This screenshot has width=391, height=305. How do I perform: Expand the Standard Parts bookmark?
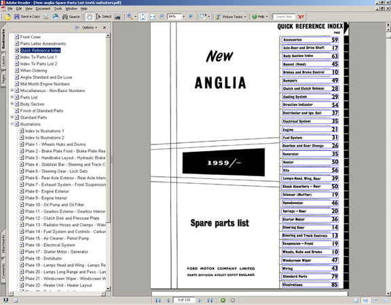pos(12,117)
